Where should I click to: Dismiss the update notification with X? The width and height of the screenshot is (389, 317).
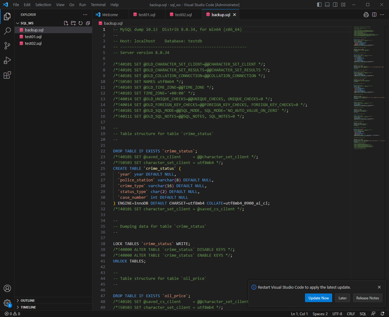[379, 287]
